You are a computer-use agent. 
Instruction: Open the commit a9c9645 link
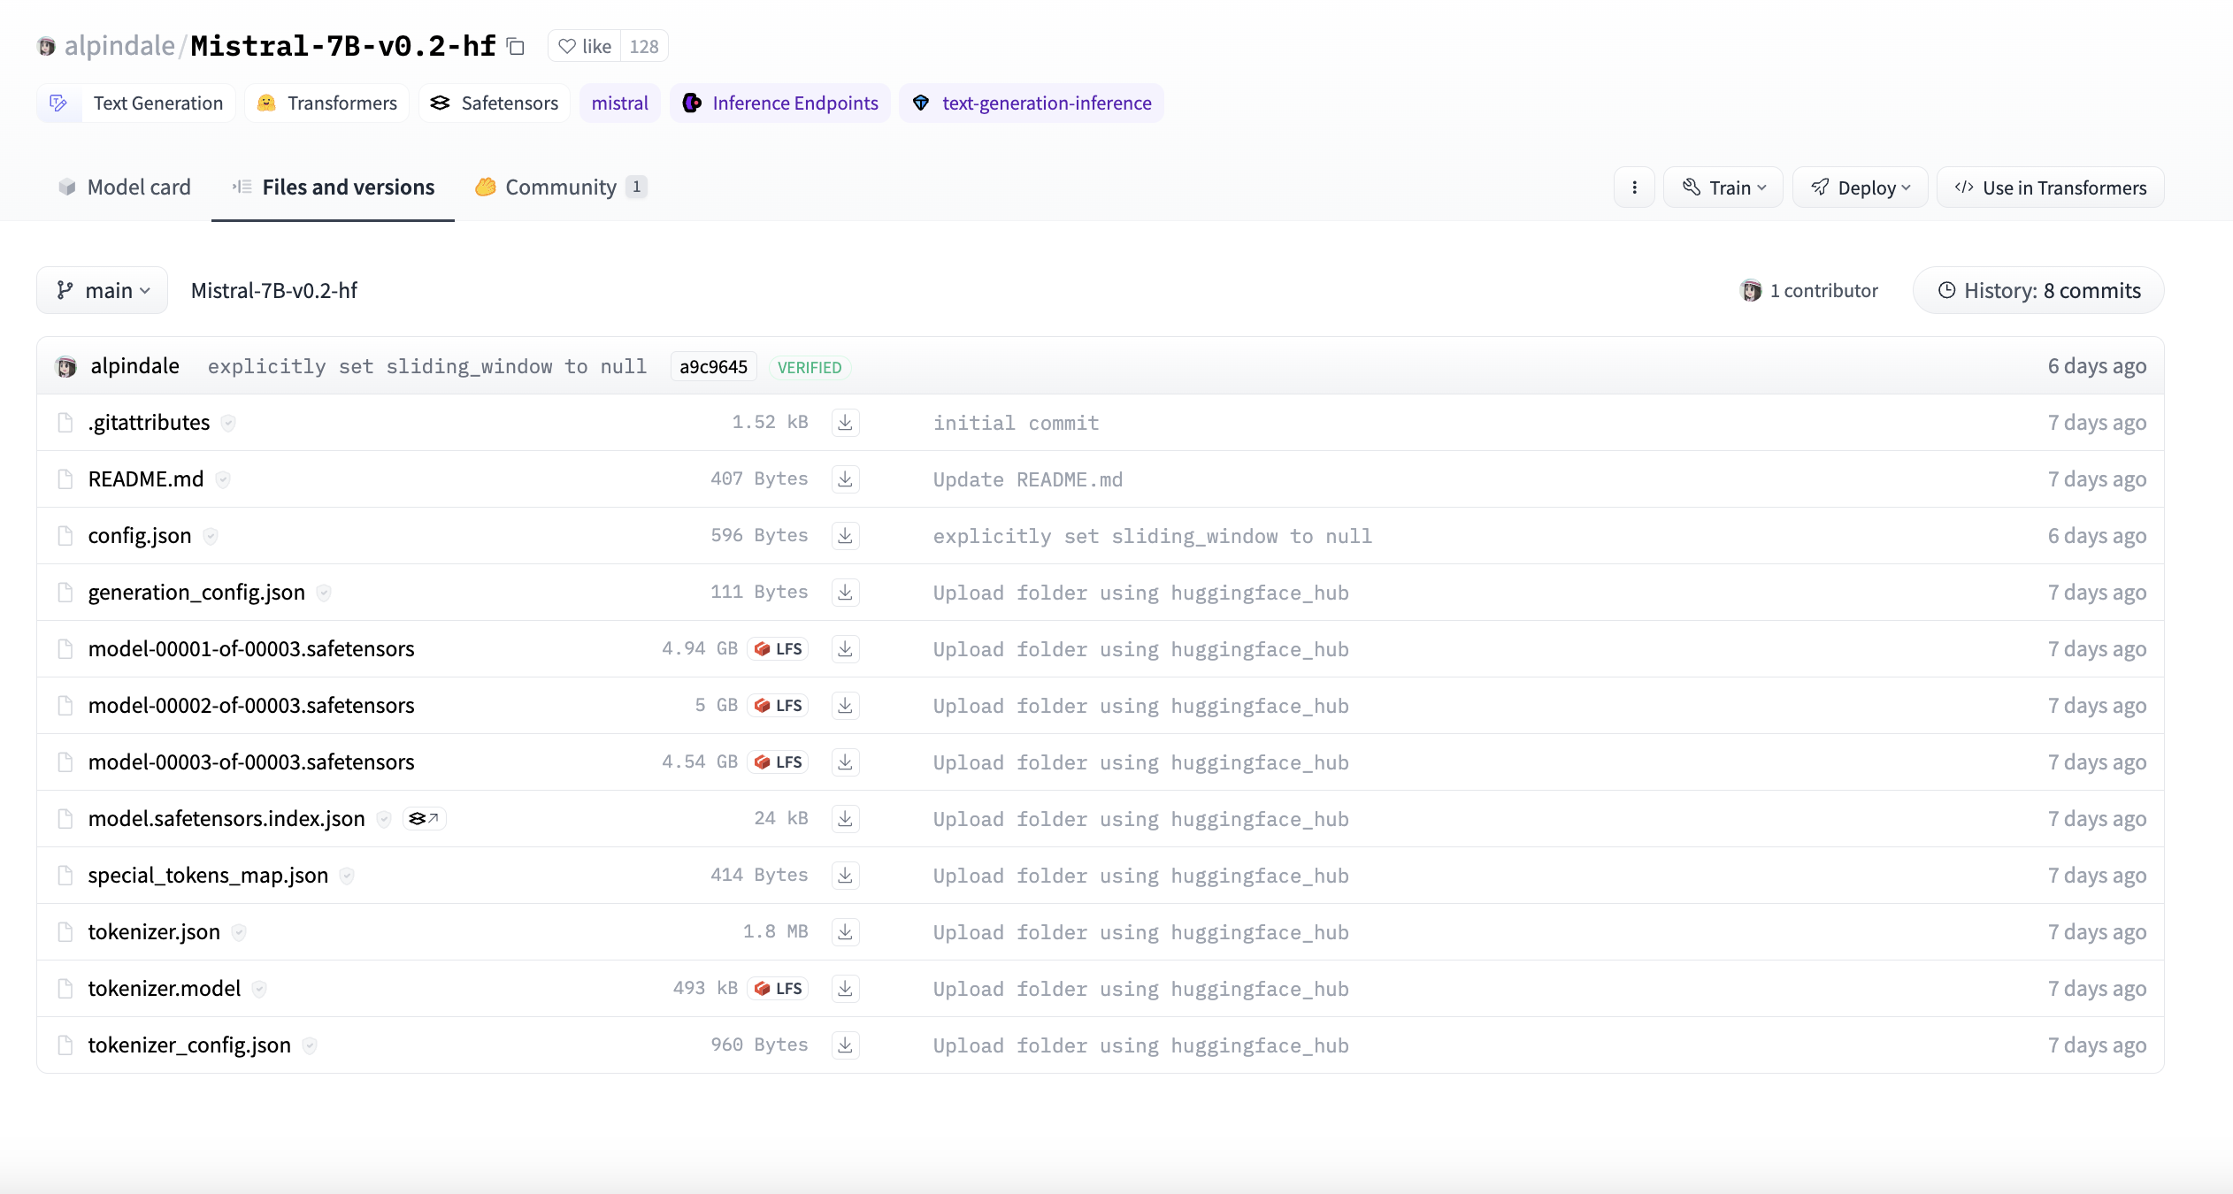712,366
